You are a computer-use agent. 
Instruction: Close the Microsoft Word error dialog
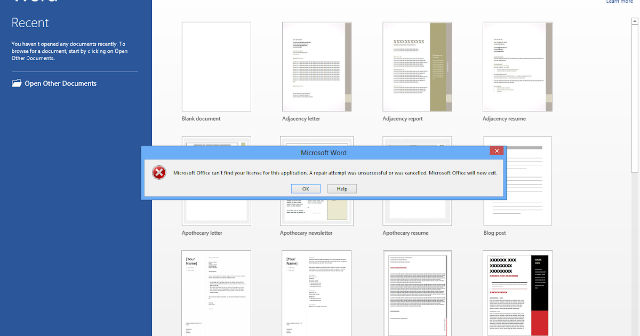point(497,151)
